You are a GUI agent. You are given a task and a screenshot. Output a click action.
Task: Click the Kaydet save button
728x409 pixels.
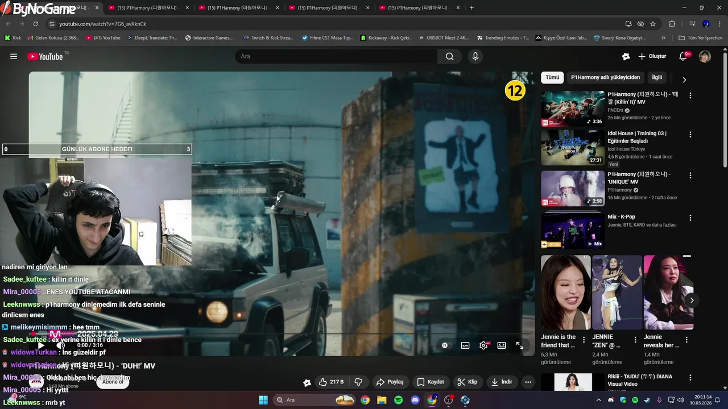[431, 382]
